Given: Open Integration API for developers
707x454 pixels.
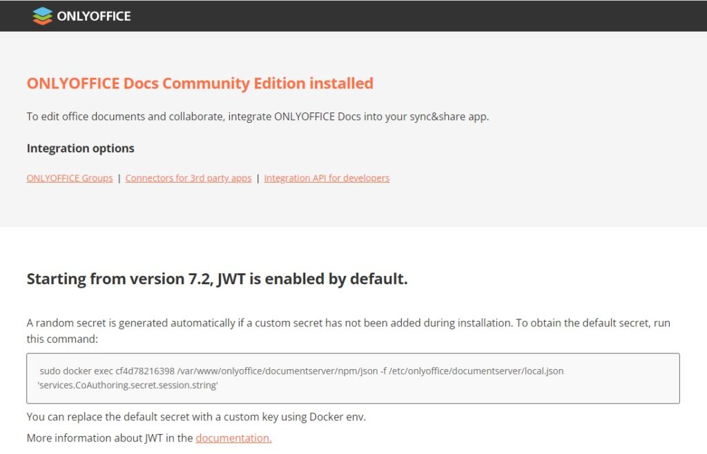Looking at the screenshot, I should pos(327,178).
